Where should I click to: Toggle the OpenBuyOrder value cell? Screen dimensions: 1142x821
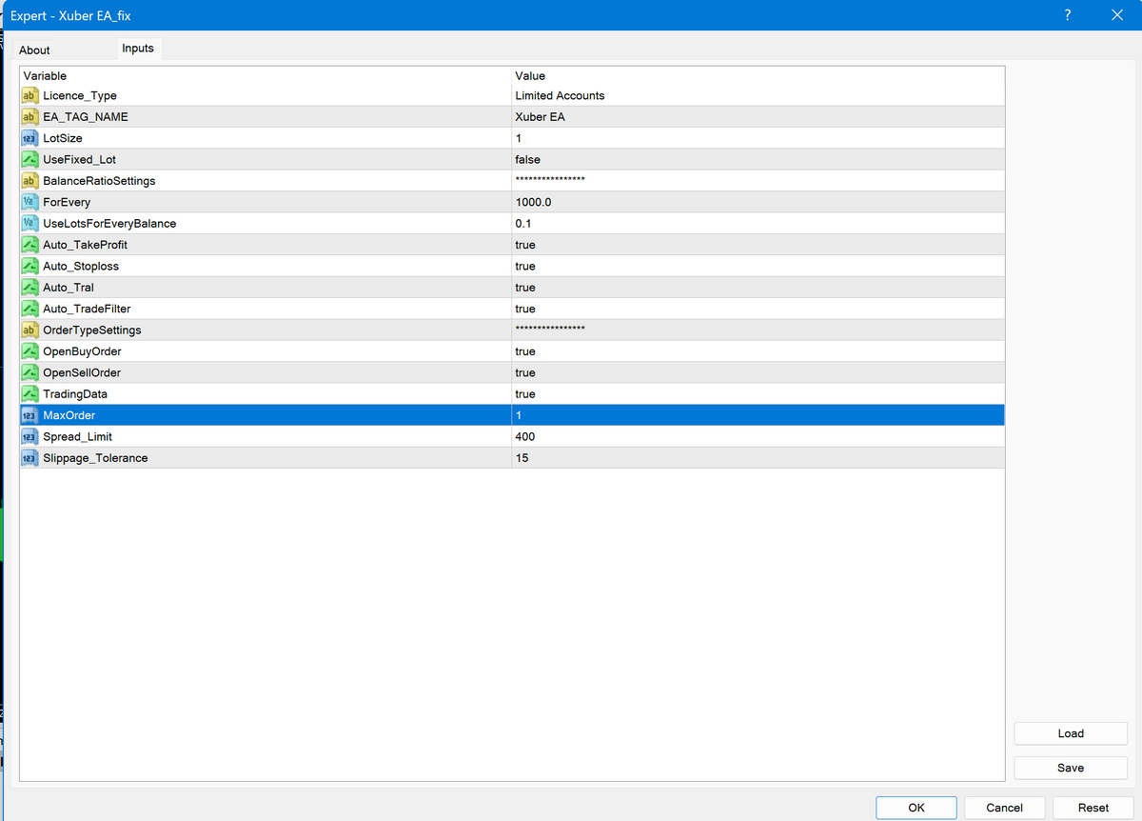[525, 351]
